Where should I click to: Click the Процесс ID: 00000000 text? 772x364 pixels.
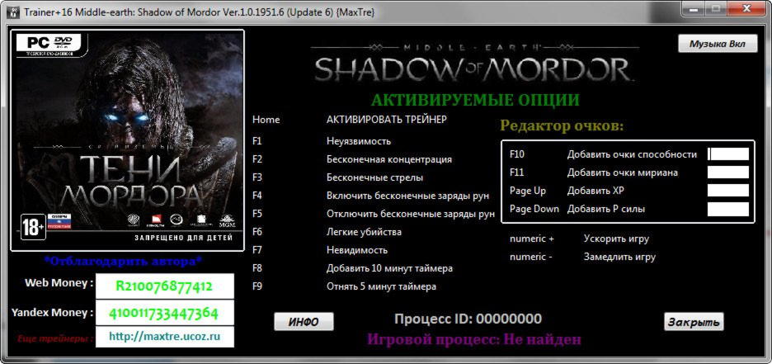coord(468,319)
